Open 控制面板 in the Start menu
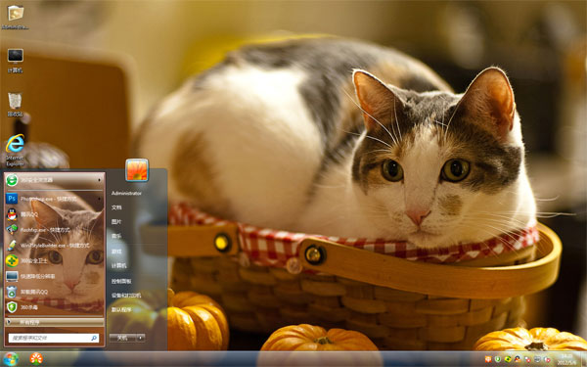 (x=121, y=281)
